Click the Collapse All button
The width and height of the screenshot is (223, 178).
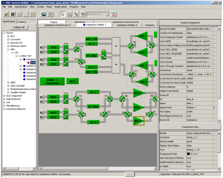[19, 27]
